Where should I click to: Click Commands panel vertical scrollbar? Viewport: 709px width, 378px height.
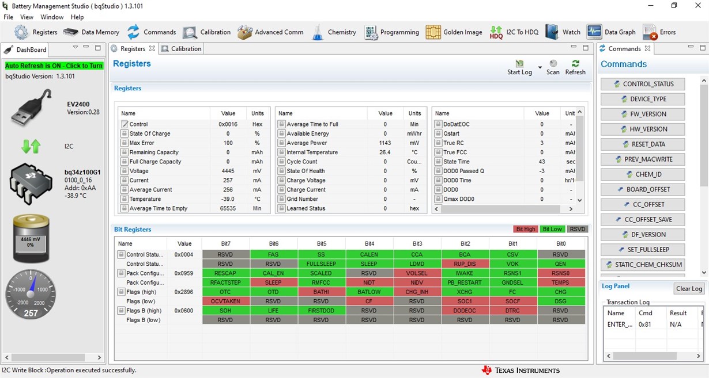[704, 135]
